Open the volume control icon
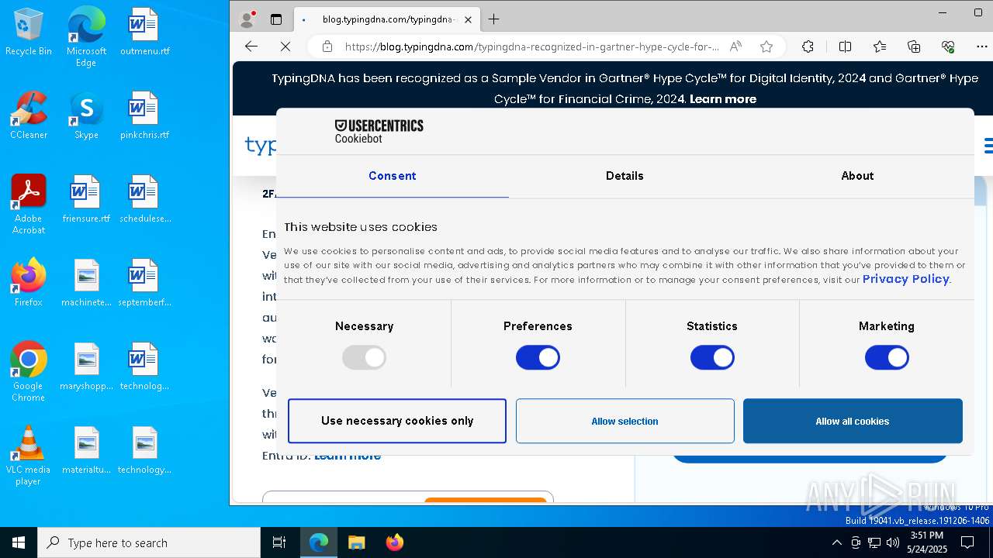Screen dimensions: 993x558 pos(893,542)
